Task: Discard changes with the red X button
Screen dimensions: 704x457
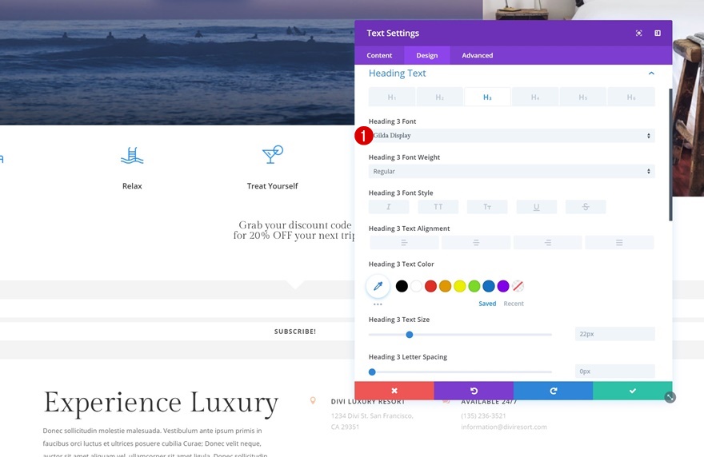Action: (394, 391)
